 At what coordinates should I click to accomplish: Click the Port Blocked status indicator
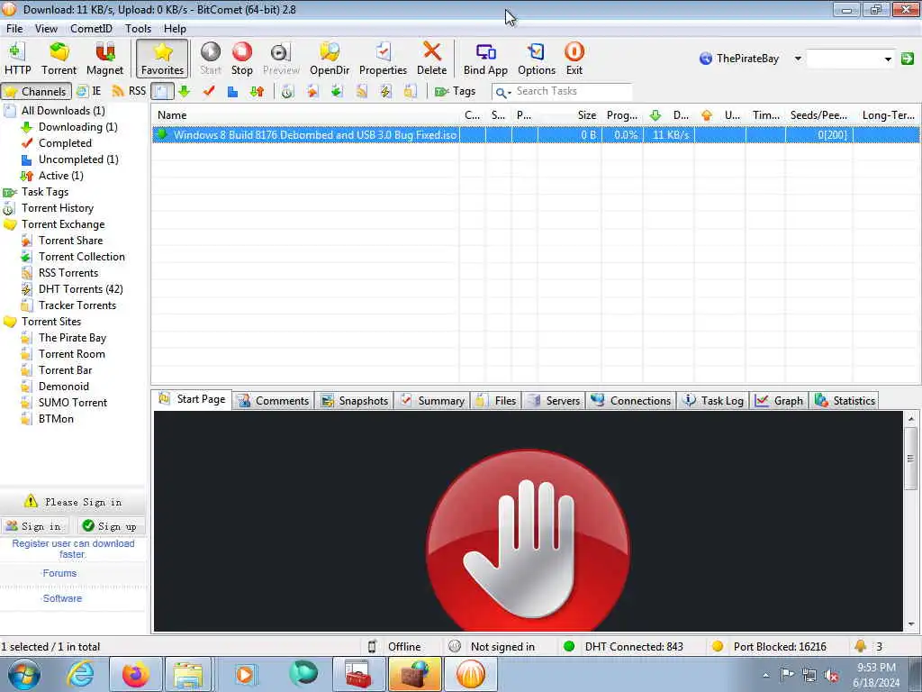[769, 647]
